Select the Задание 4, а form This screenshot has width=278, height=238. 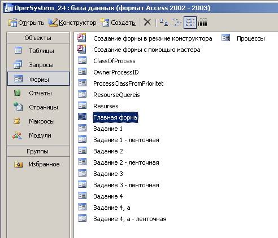(112, 208)
